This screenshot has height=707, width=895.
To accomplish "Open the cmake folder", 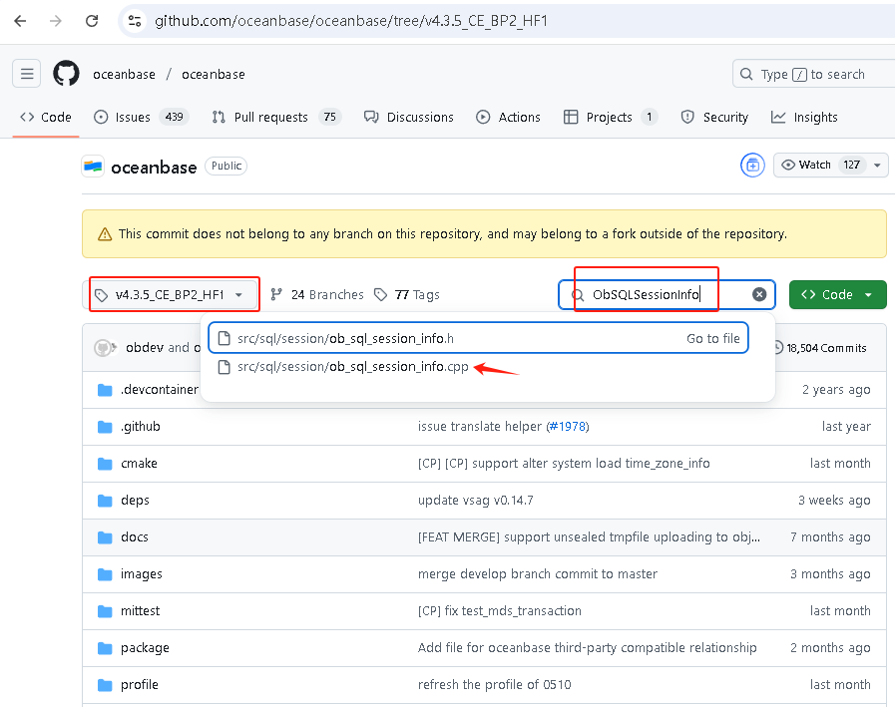I will point(139,464).
